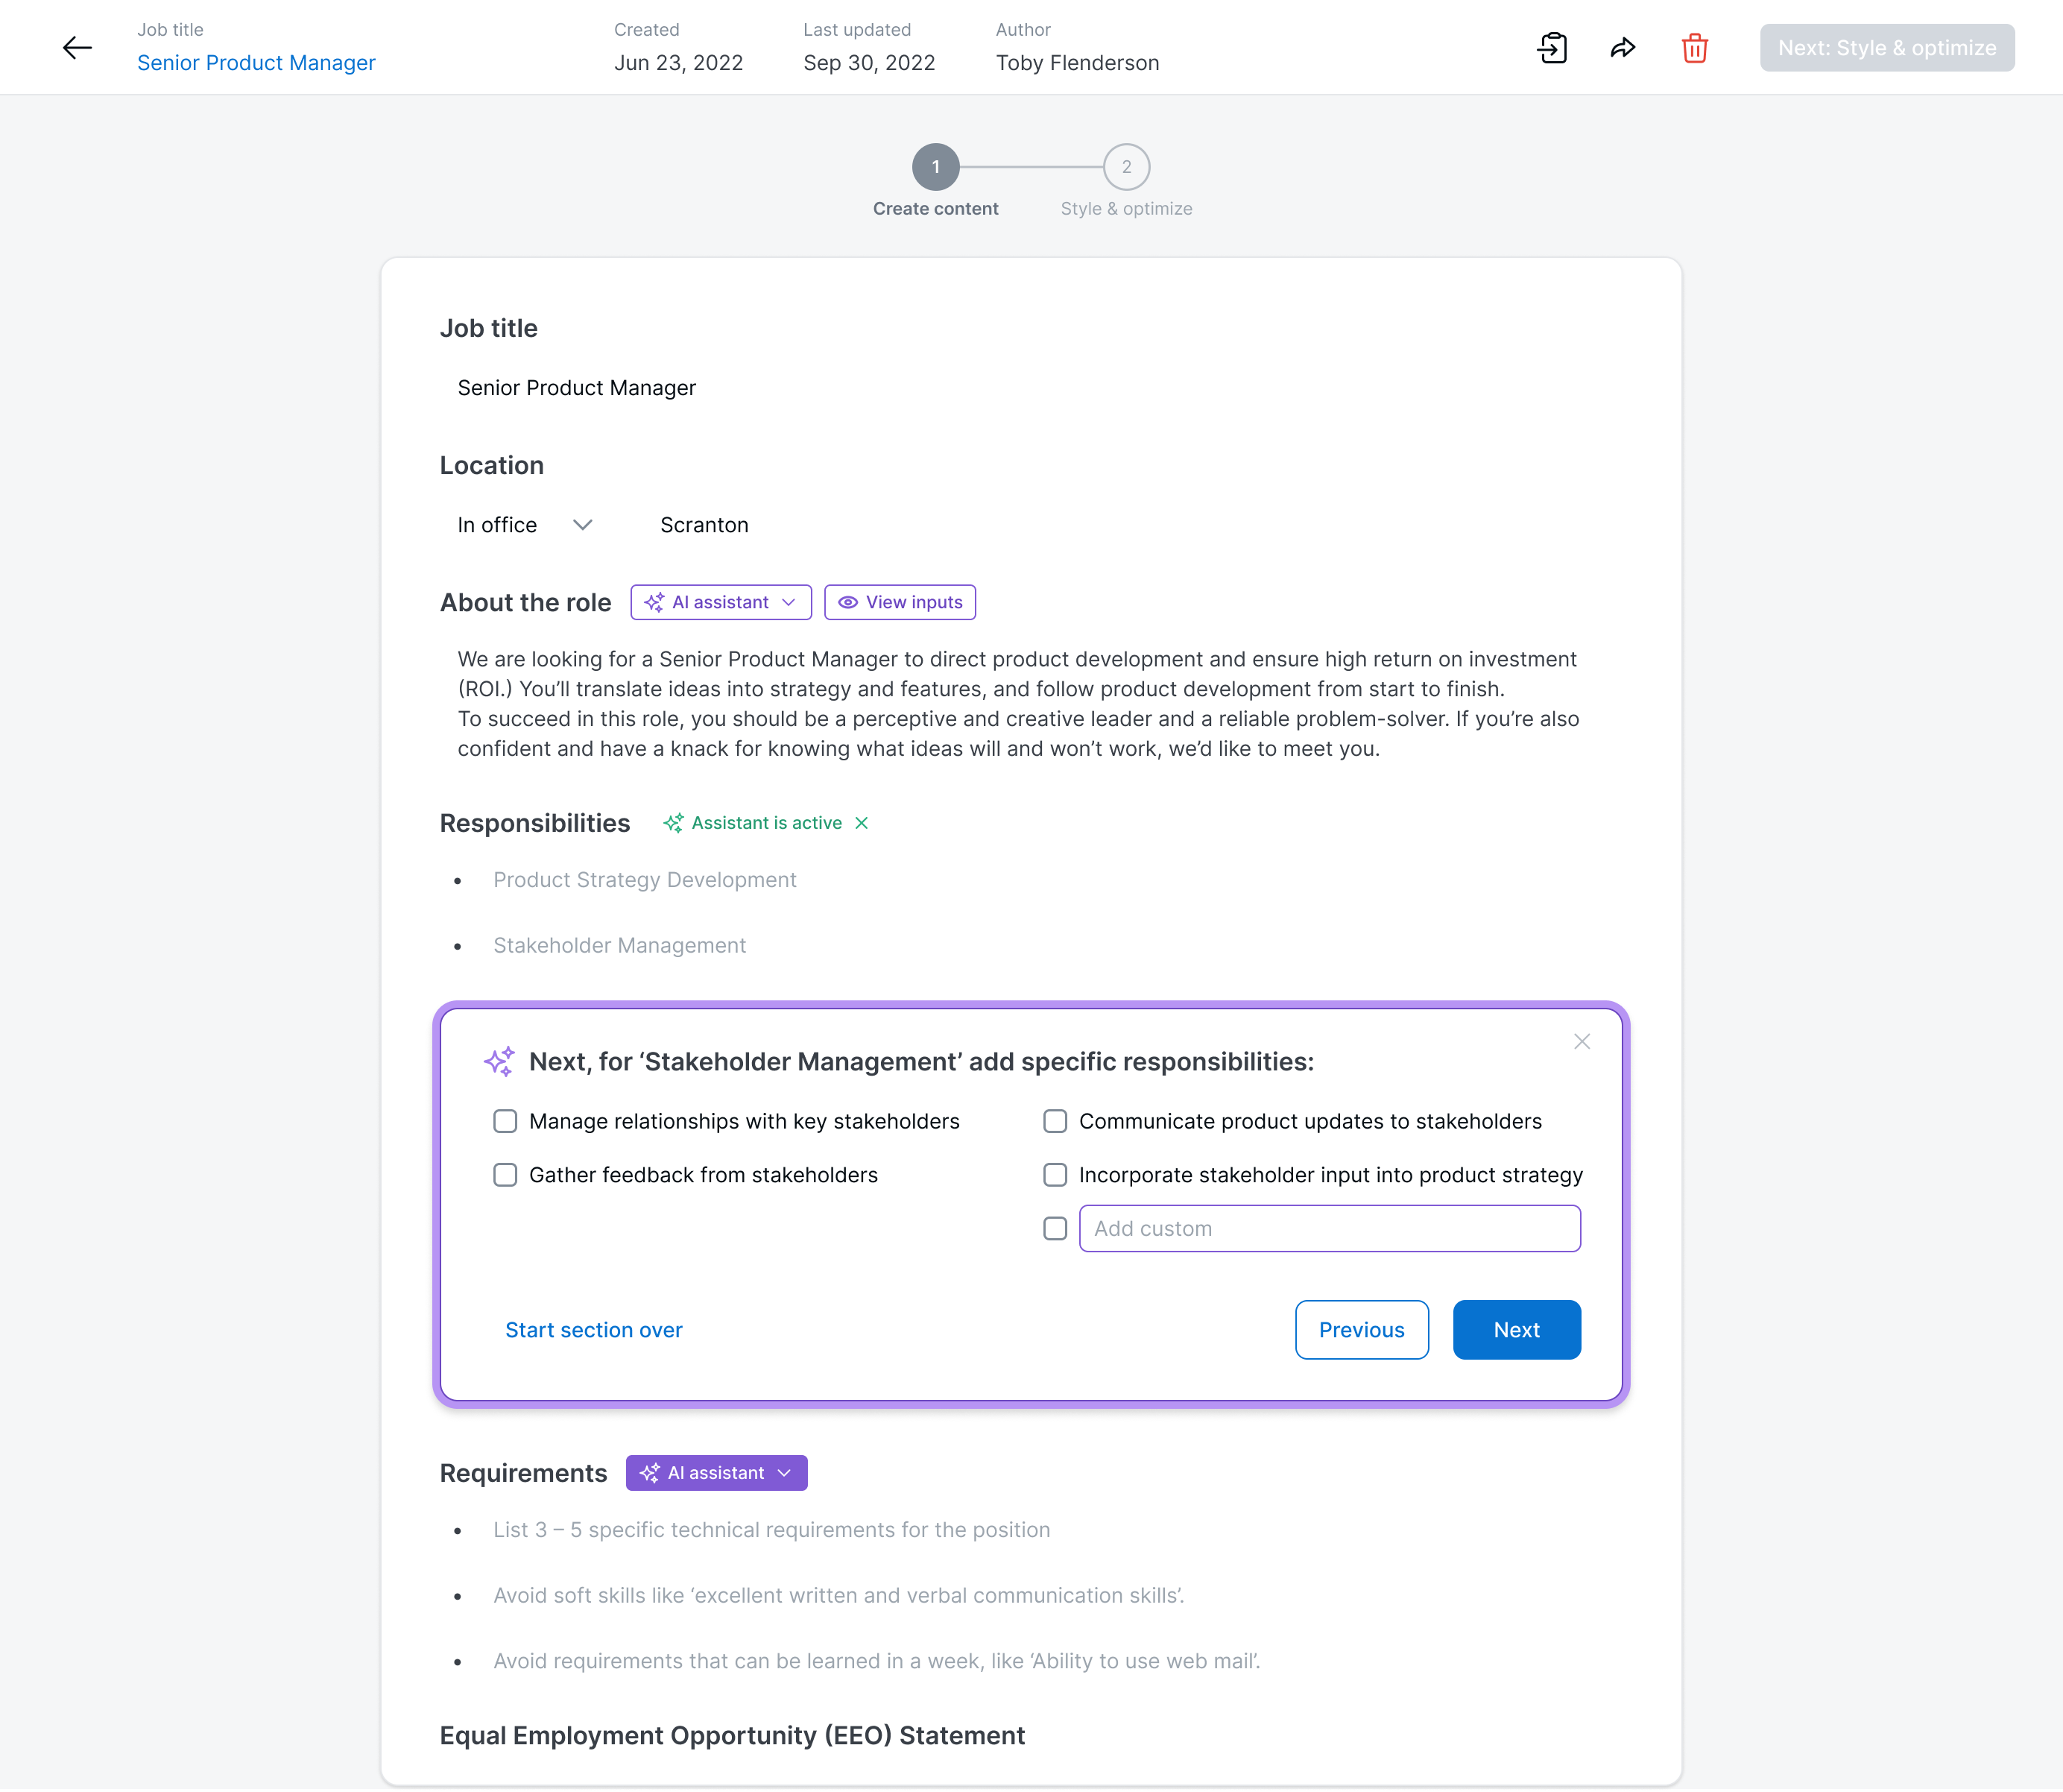The image size is (2063, 1792).
Task: Click the 'Start section over' link
Action: pos(594,1330)
